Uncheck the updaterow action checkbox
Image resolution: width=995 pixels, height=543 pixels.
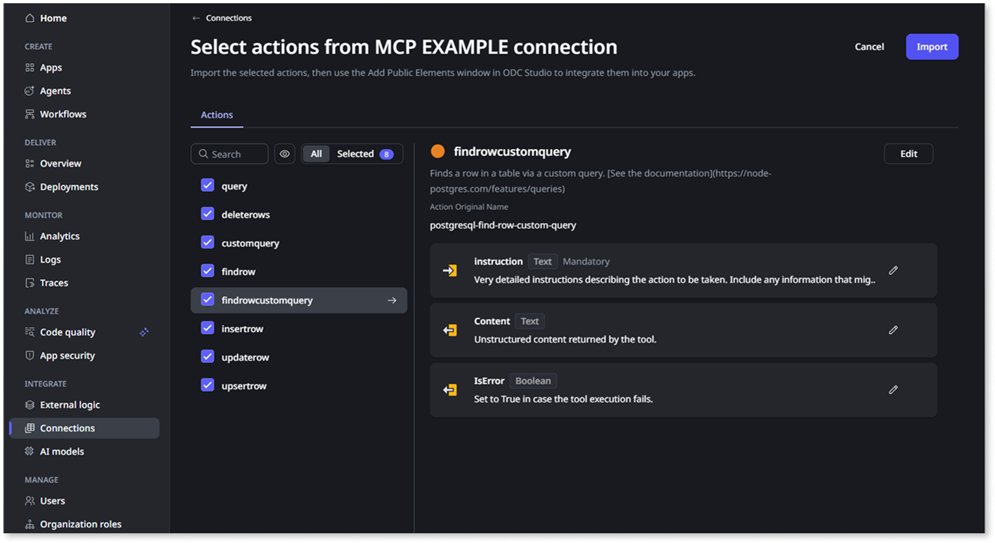pyautogui.click(x=208, y=357)
